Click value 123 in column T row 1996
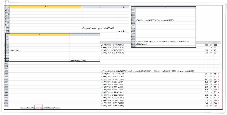 click(x=207, y=106)
